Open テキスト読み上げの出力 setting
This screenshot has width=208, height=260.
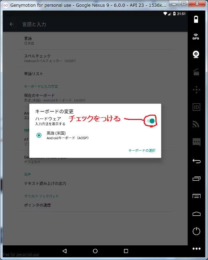click(x=95, y=184)
